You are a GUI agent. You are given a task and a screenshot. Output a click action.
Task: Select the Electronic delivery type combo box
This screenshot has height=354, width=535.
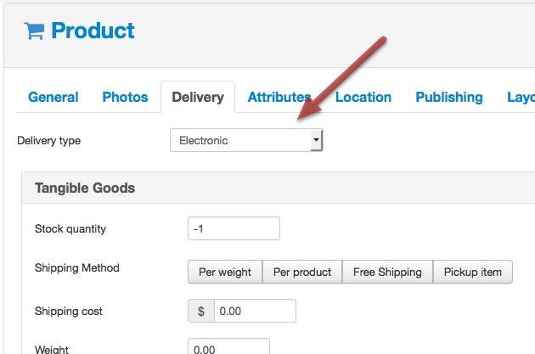click(246, 140)
